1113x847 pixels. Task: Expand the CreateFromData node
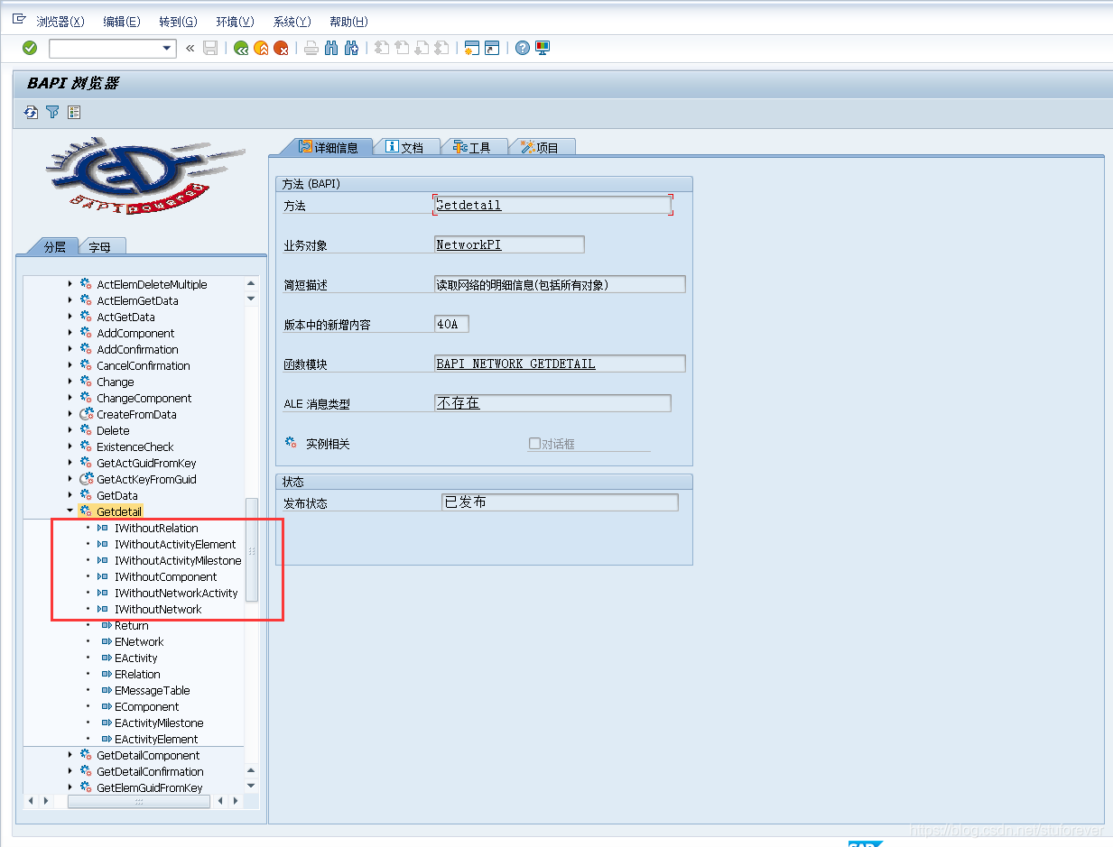(x=71, y=414)
